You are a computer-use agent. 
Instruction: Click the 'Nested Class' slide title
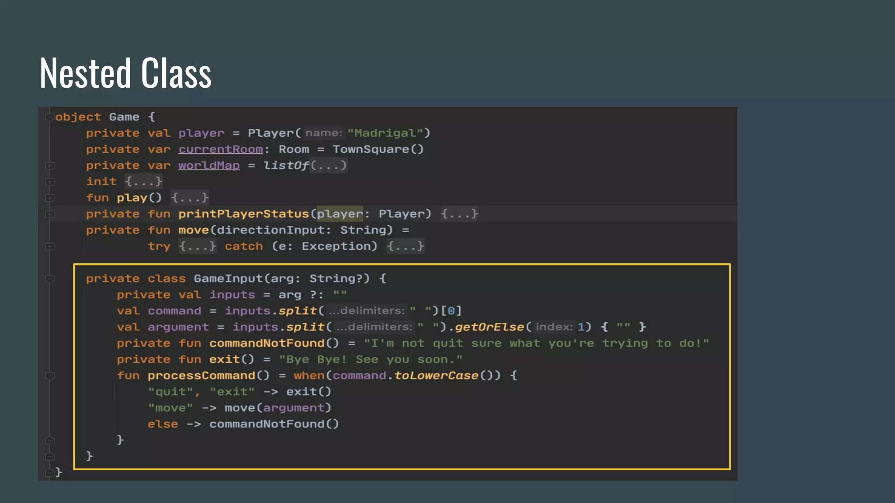(125, 73)
